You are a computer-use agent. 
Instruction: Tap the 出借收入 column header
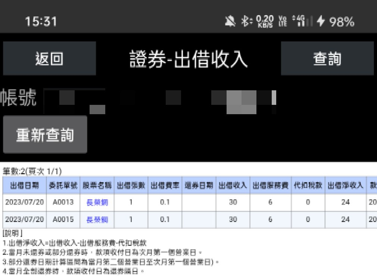click(x=233, y=186)
